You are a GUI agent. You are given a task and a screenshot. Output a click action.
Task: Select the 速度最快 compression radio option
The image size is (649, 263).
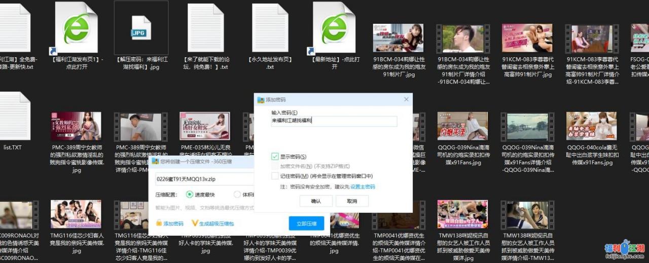coord(190,194)
